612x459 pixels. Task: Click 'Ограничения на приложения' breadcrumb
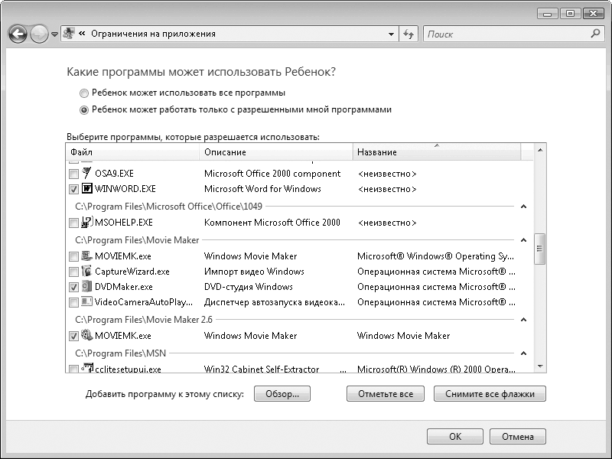pos(154,34)
